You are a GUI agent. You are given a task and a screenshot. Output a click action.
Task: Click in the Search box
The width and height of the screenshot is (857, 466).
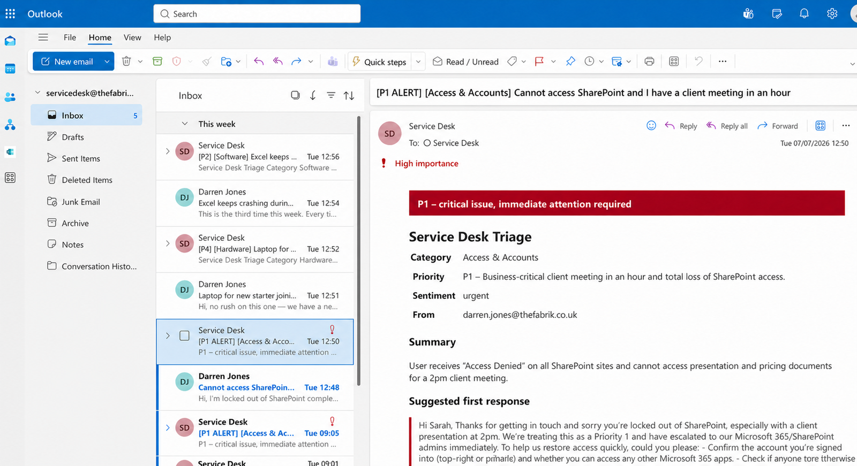coord(257,14)
